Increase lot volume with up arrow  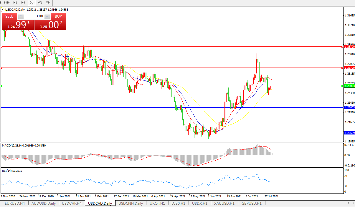click(47, 16)
